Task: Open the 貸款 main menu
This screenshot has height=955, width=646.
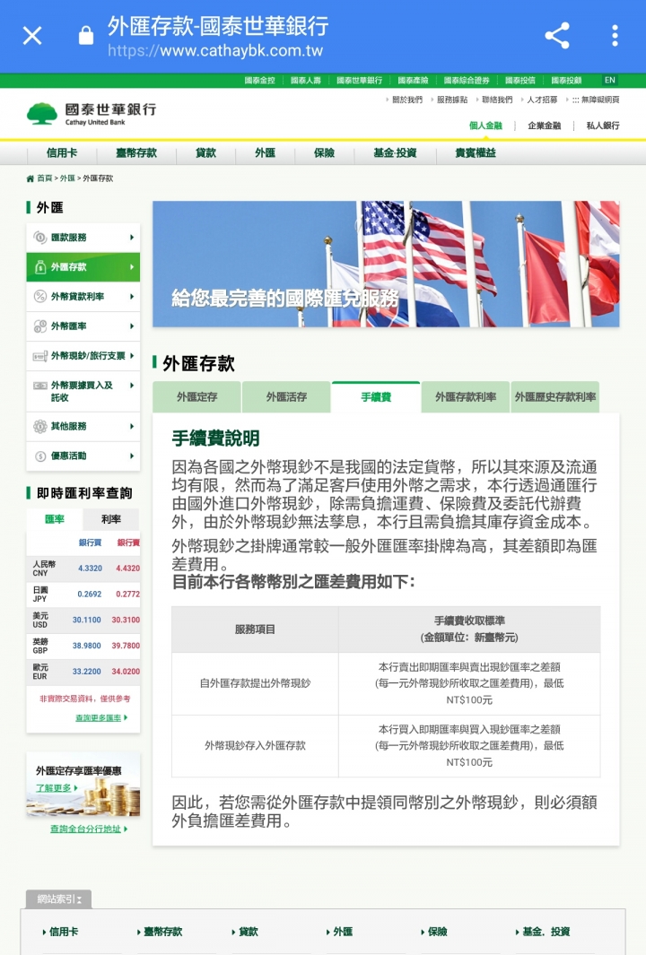Action: 206,152
